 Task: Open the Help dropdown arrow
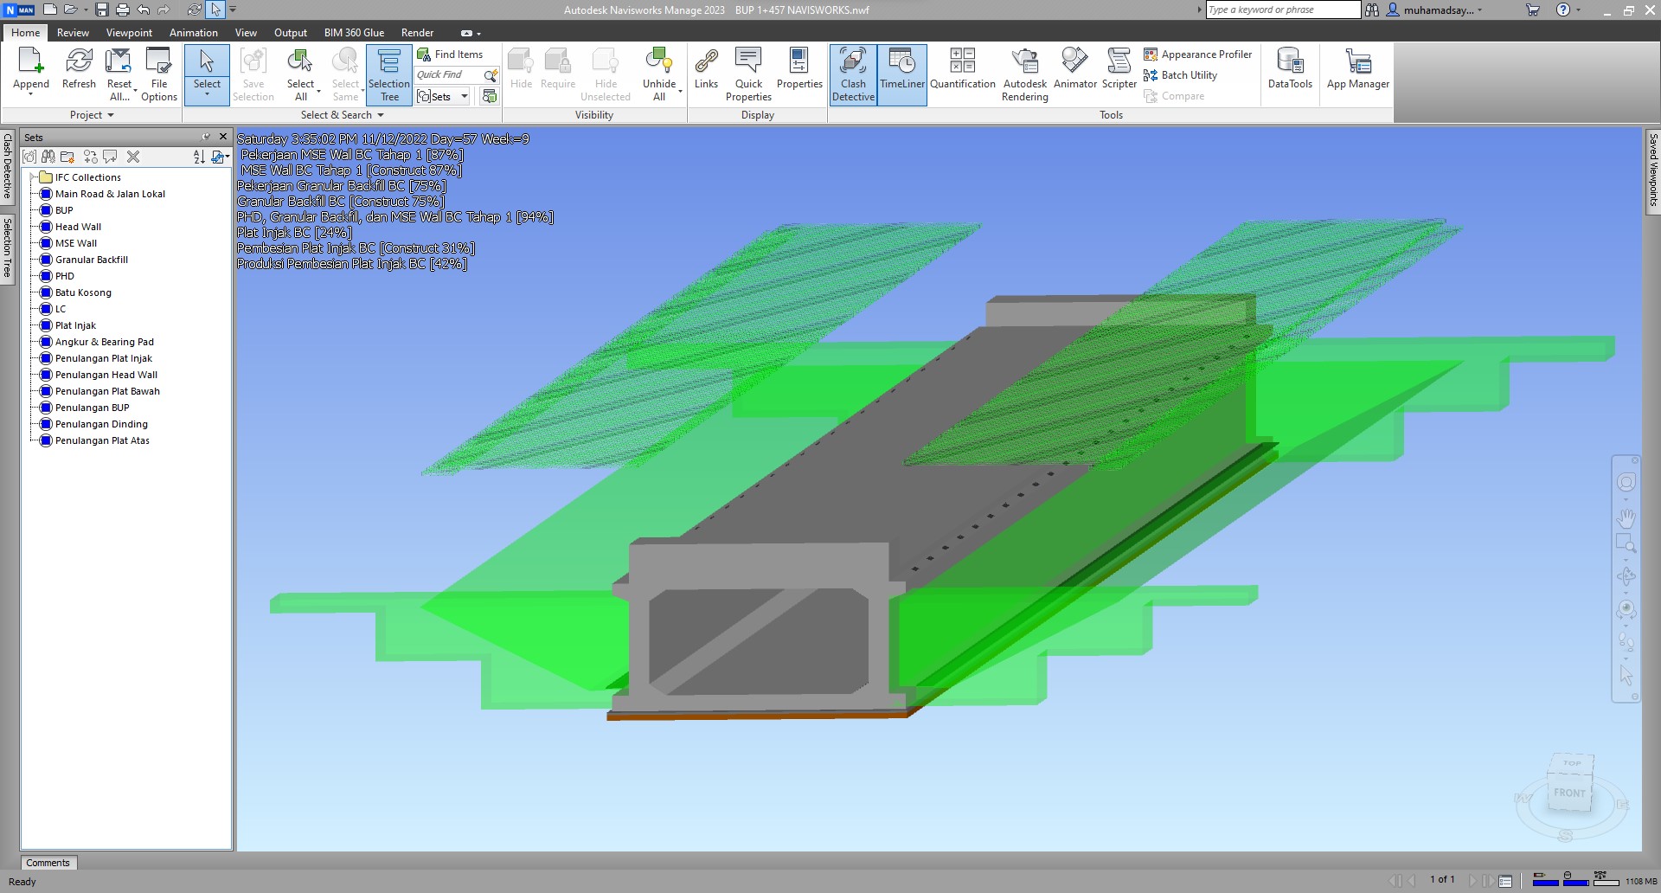[1579, 10]
